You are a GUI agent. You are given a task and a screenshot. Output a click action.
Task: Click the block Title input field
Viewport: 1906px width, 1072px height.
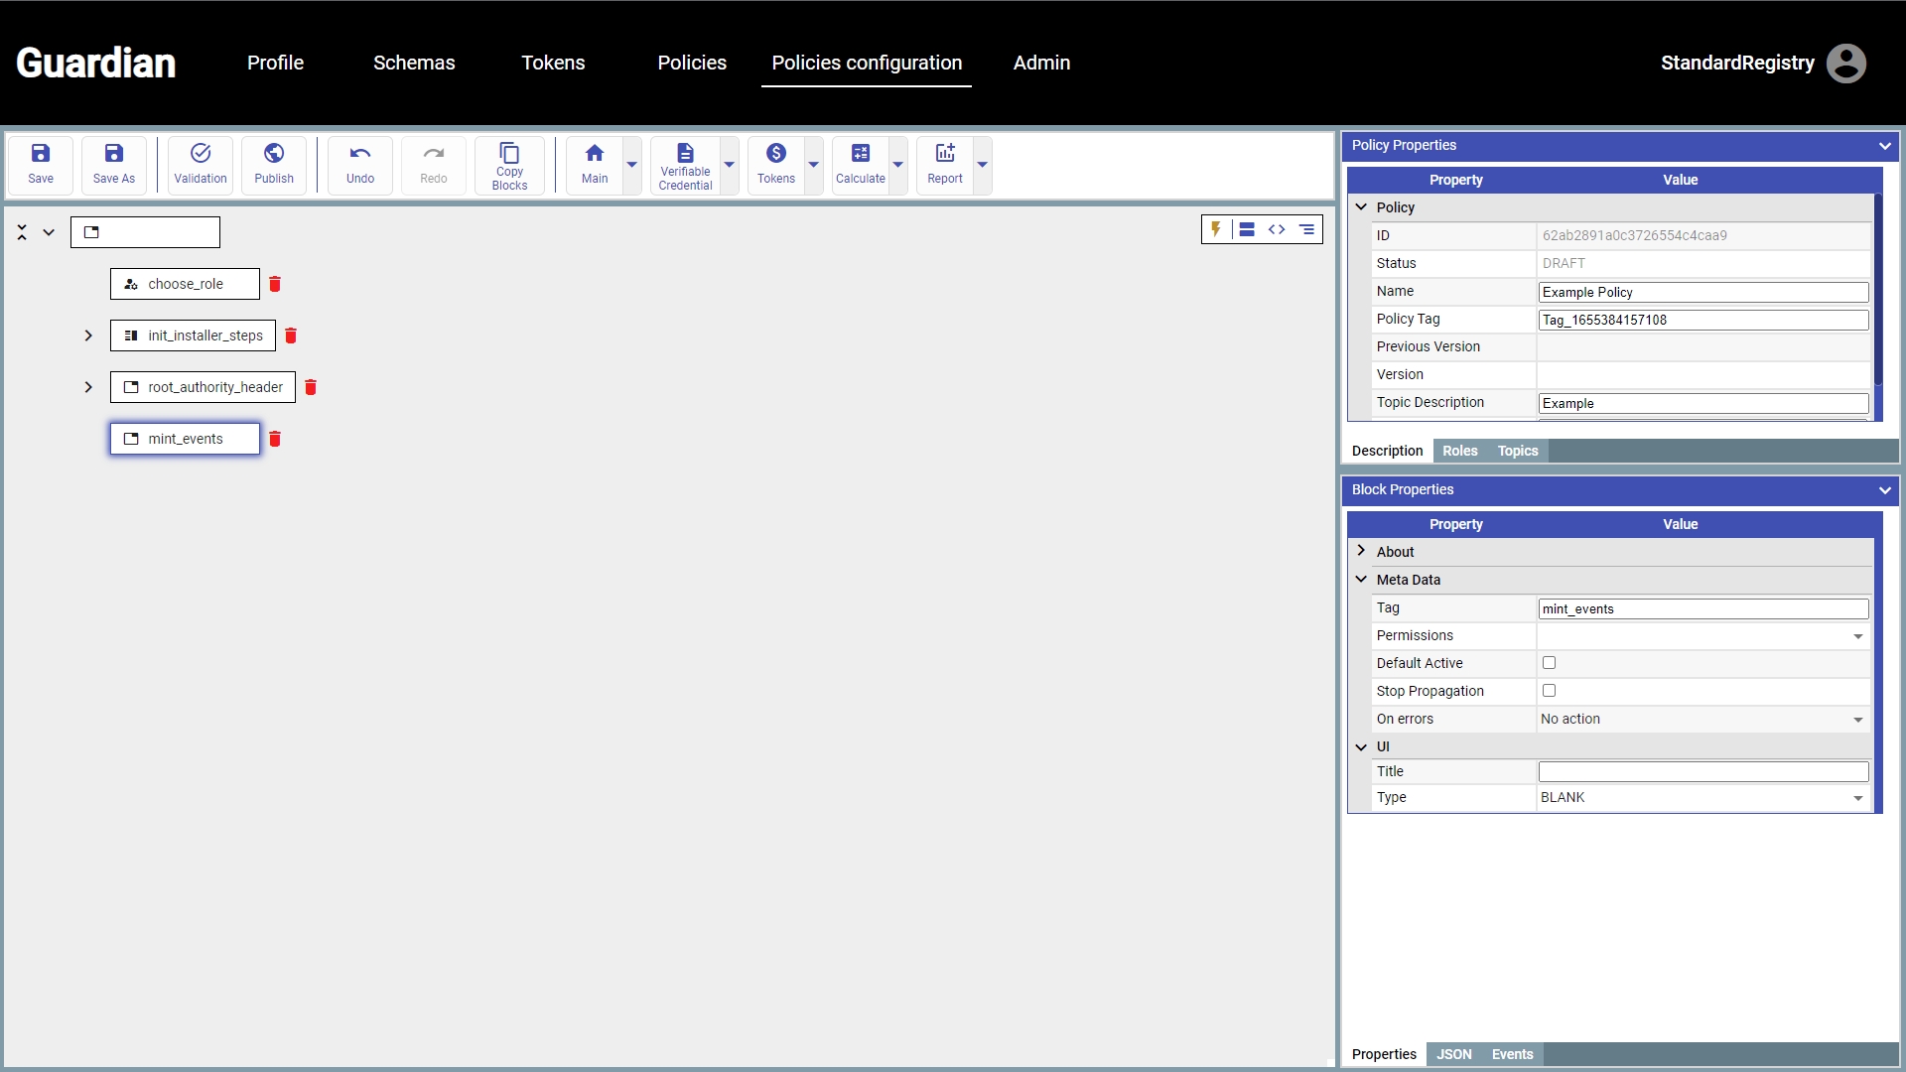coord(1702,771)
